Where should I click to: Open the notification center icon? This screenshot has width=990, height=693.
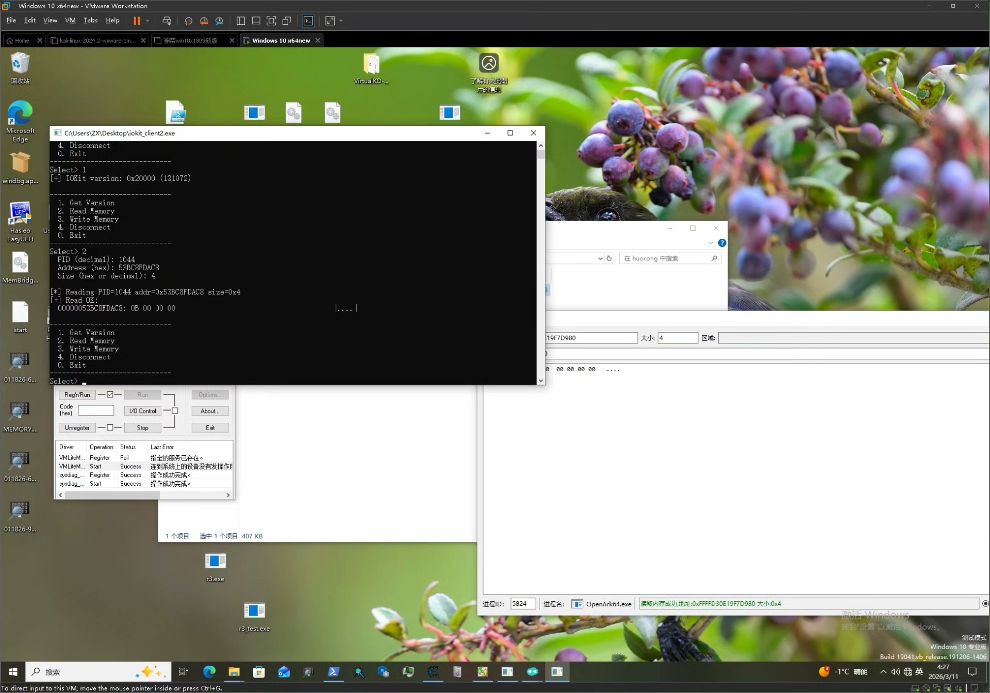972,671
